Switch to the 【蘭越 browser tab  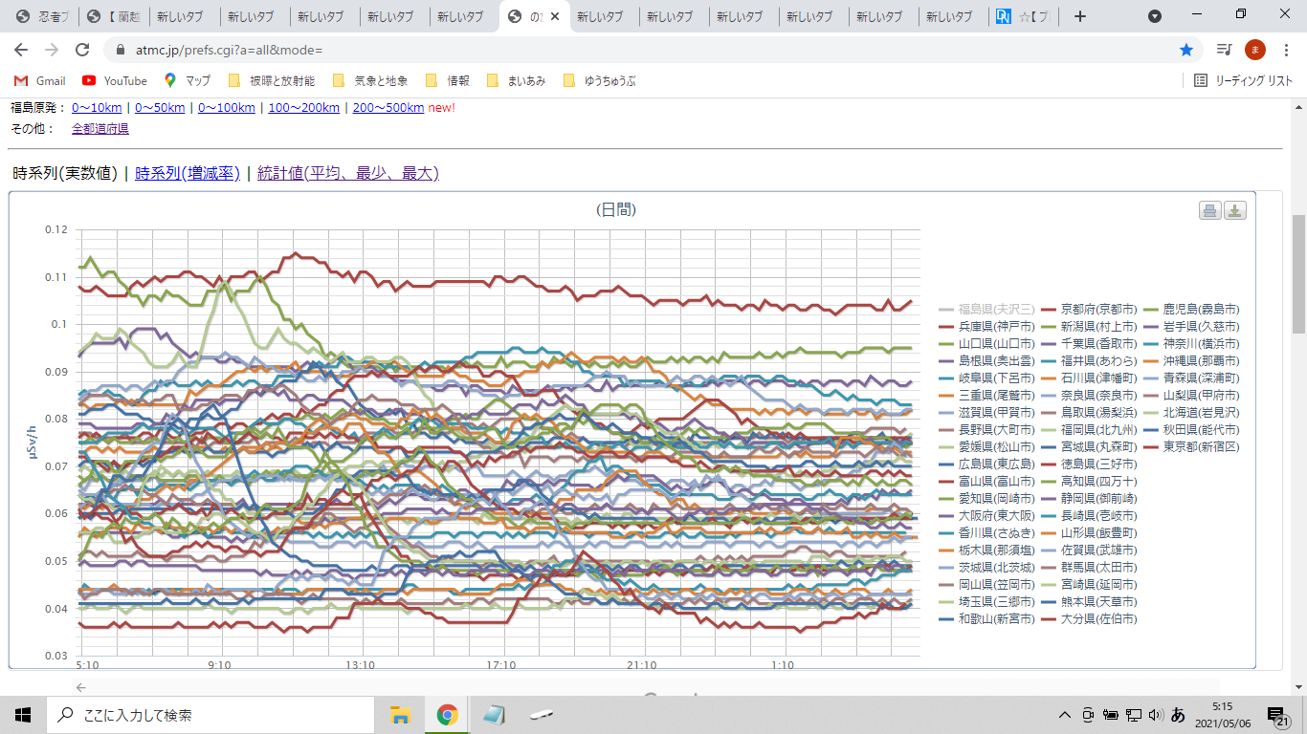[x=114, y=16]
